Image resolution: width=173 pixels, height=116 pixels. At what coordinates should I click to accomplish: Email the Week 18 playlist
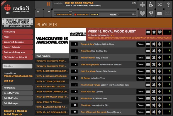pos(148,32)
